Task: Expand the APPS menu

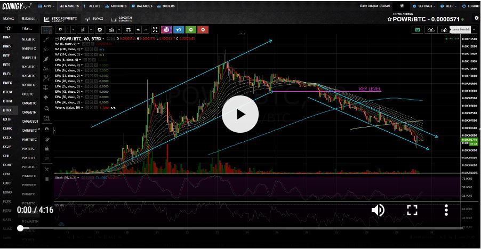Action: click(46, 6)
